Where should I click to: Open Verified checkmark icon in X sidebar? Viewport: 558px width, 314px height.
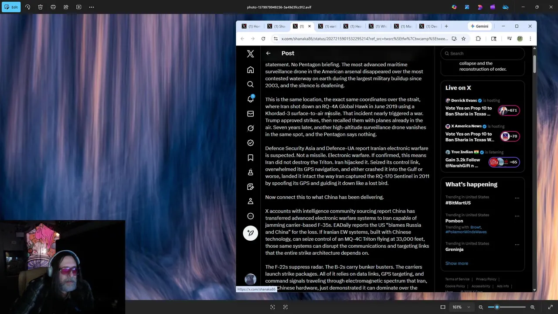point(250,143)
